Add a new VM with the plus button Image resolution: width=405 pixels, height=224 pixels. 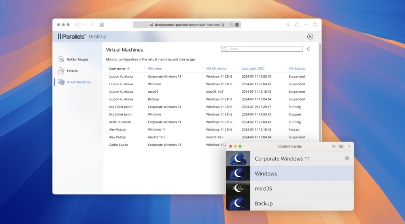[349, 146]
